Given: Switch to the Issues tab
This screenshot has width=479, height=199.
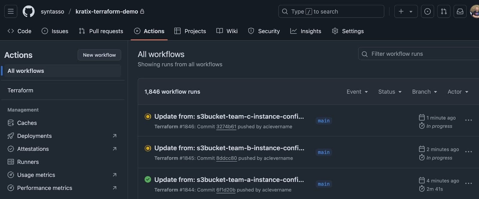Looking at the screenshot, I should pos(55,31).
